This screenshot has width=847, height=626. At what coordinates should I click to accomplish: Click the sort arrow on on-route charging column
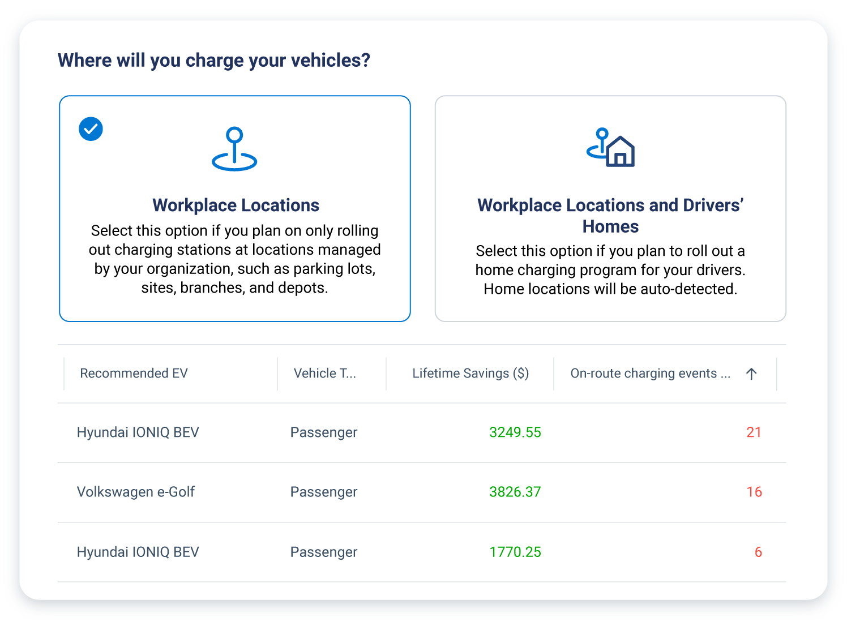pyautogui.click(x=751, y=373)
